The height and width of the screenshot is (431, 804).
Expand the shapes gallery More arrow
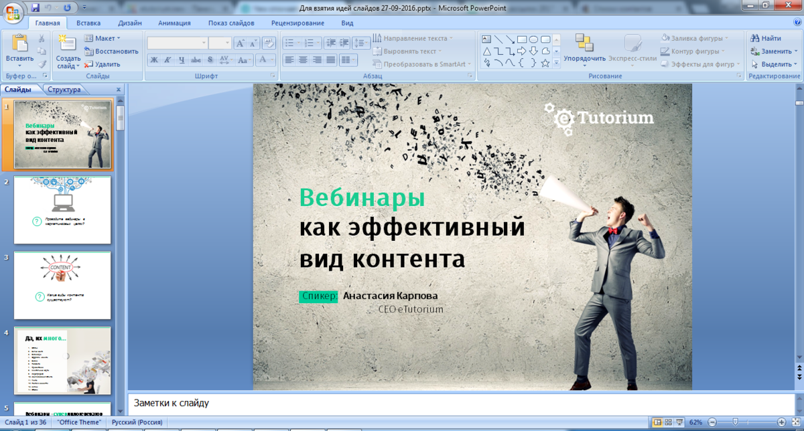point(557,63)
